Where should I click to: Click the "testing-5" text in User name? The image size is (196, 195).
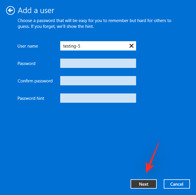tap(72, 46)
